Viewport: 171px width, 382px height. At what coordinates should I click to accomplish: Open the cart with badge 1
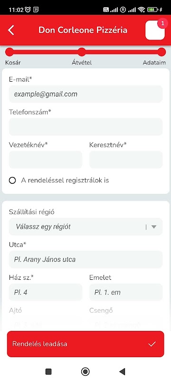tap(155, 30)
